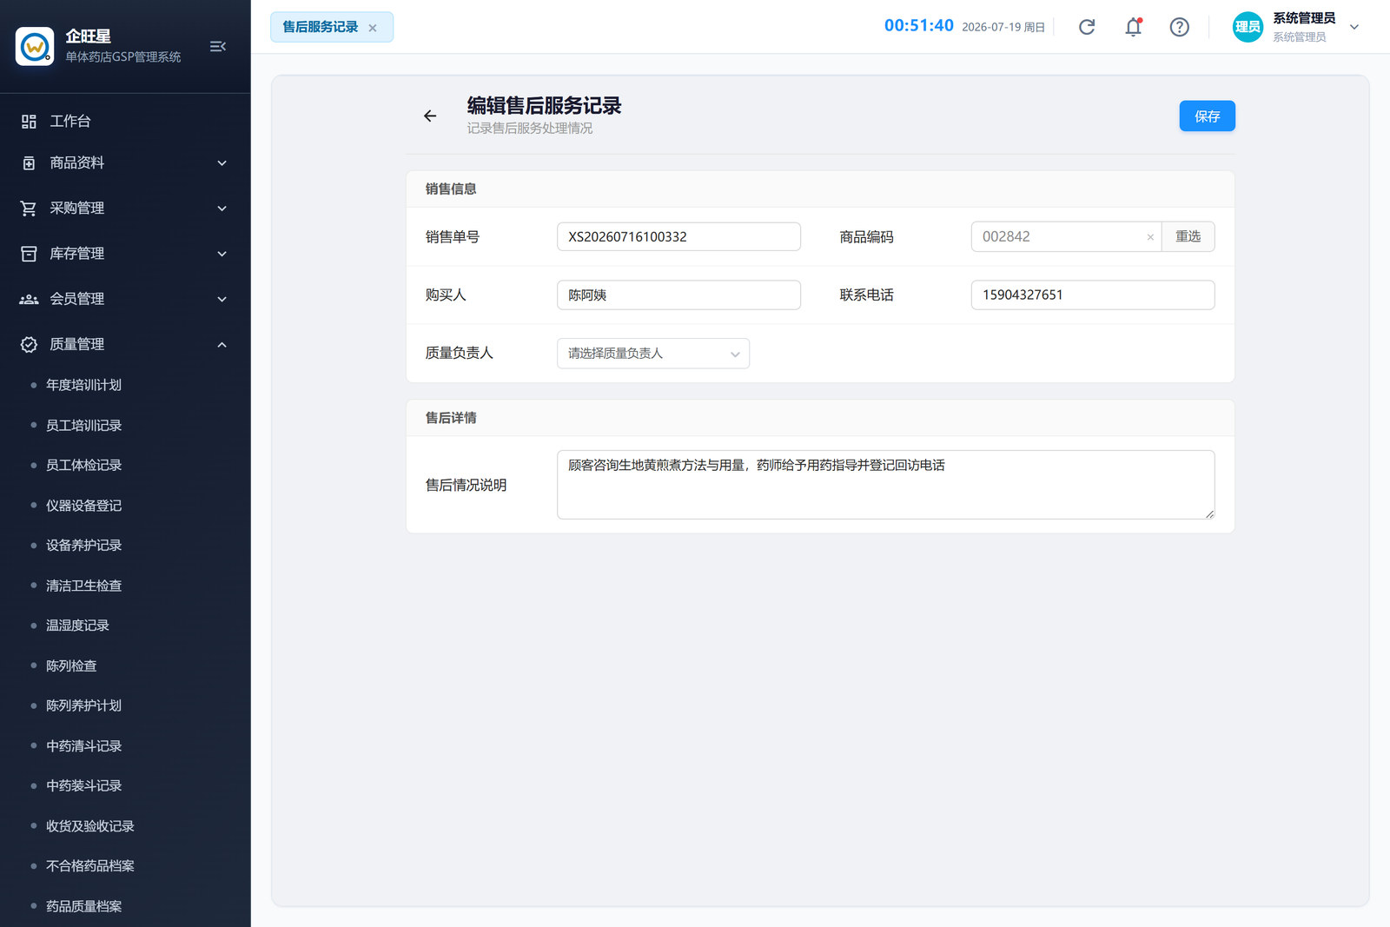Open 不合格药品档案 menu item
Screen dimensions: 1390x927
click(x=90, y=866)
